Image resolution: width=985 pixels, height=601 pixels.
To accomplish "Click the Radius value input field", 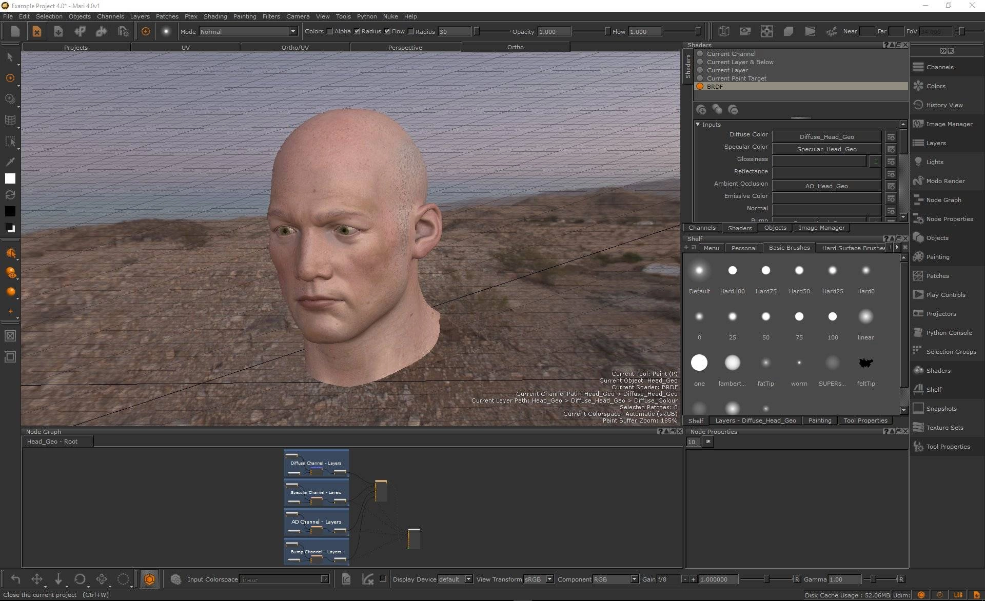I will (454, 32).
